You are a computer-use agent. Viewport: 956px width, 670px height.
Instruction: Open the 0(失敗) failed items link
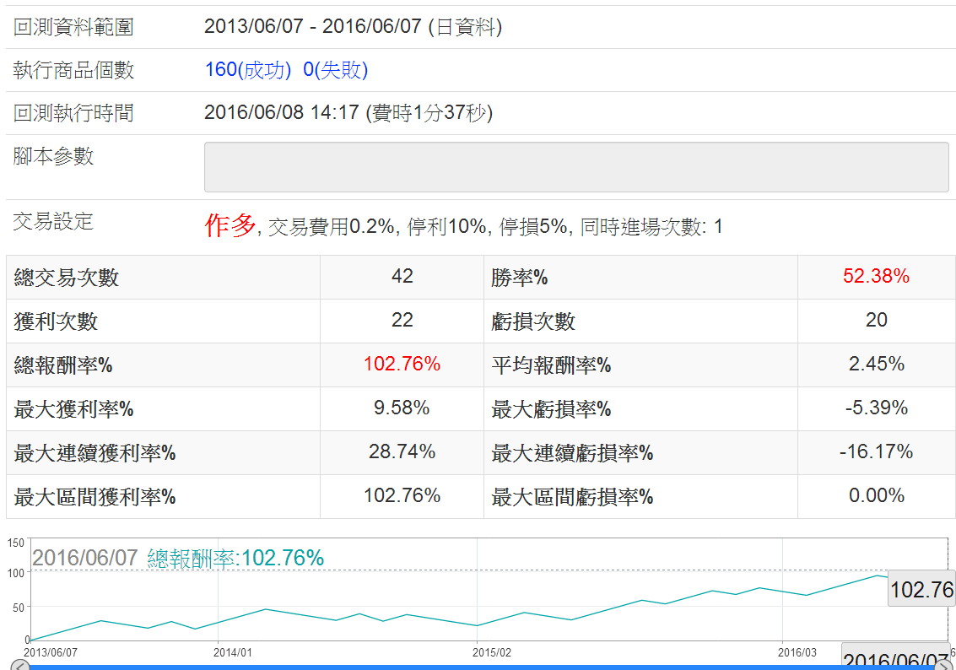(335, 70)
